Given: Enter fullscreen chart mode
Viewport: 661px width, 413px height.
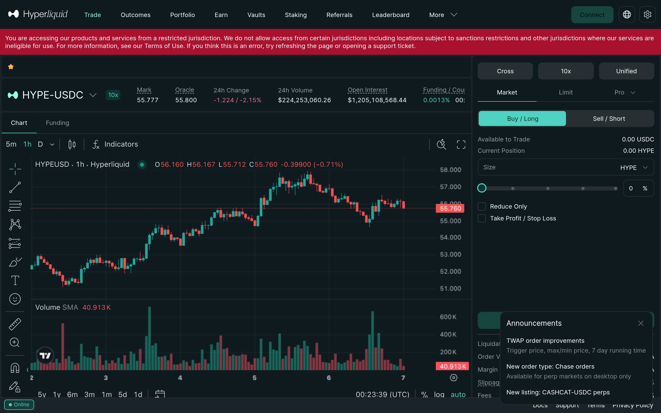Looking at the screenshot, I should [x=461, y=144].
